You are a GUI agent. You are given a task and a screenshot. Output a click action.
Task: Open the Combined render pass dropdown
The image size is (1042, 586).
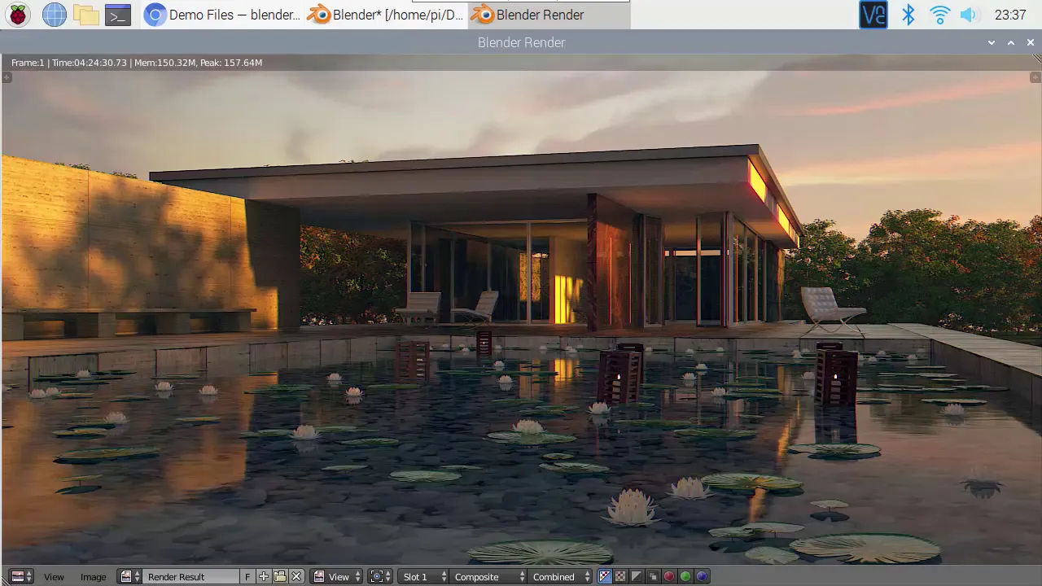(x=560, y=576)
